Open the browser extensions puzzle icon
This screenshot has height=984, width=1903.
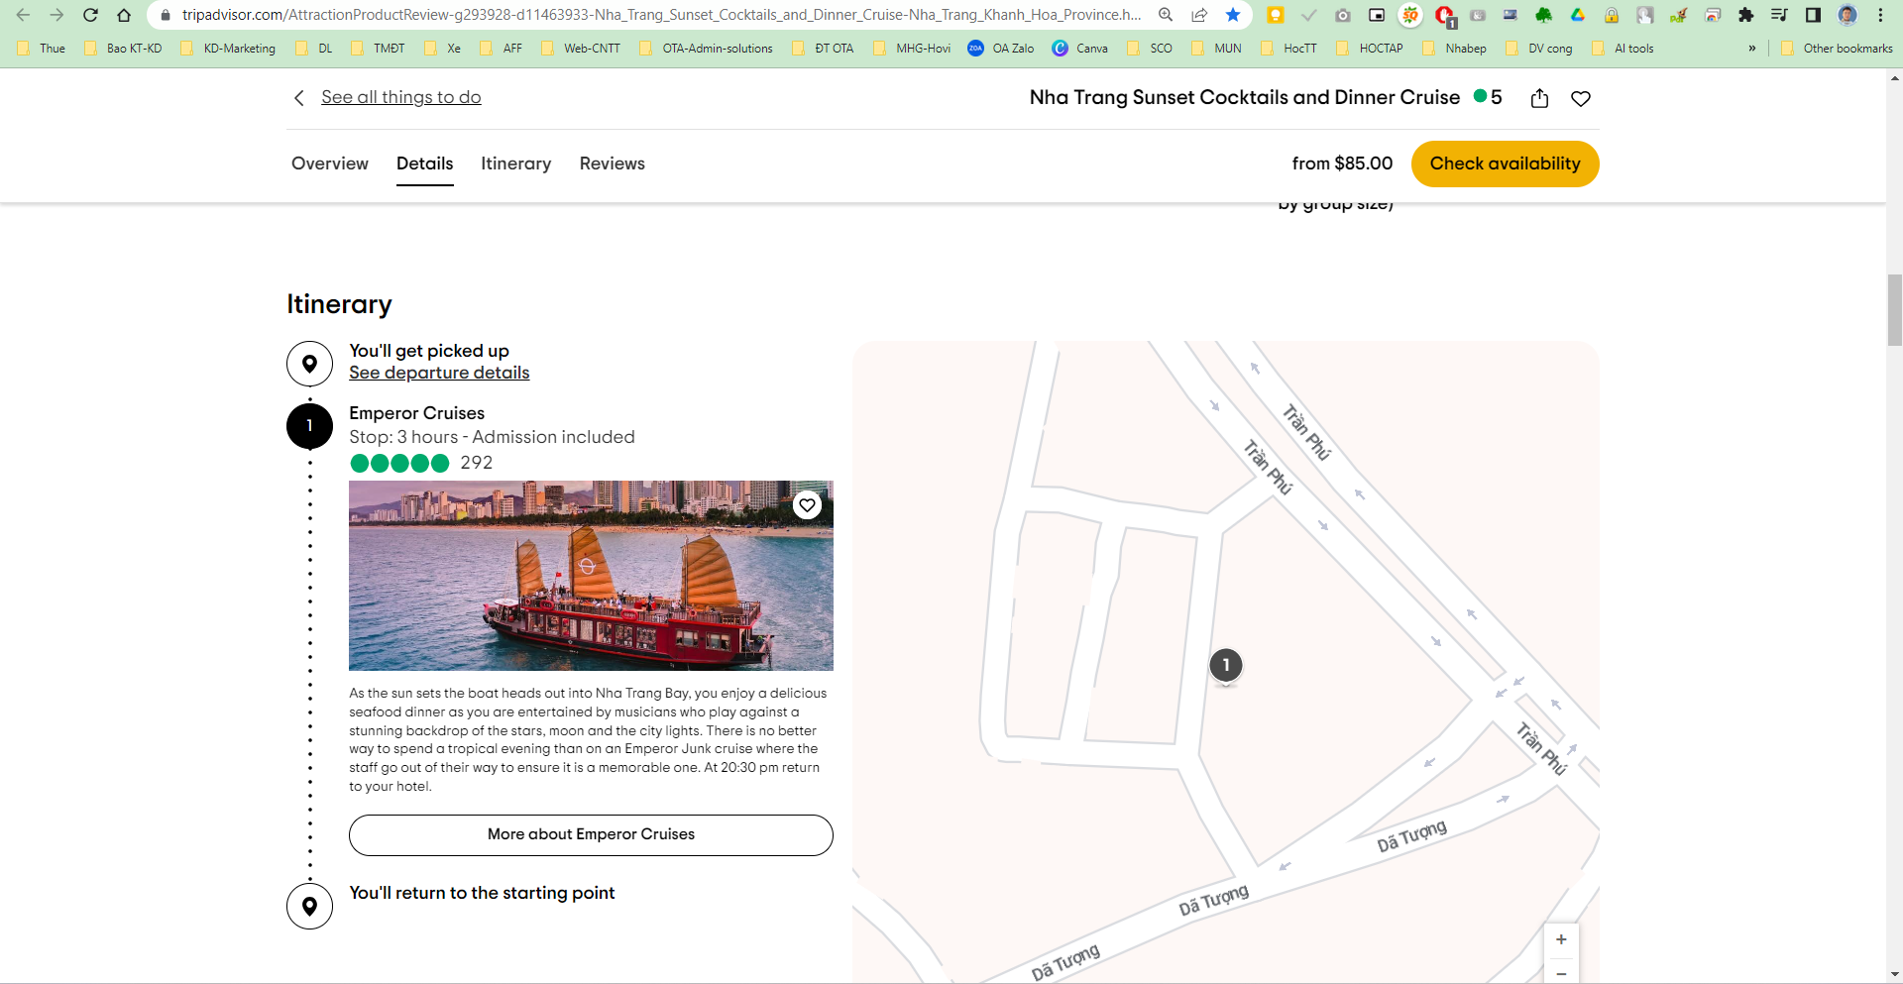coord(1745,15)
